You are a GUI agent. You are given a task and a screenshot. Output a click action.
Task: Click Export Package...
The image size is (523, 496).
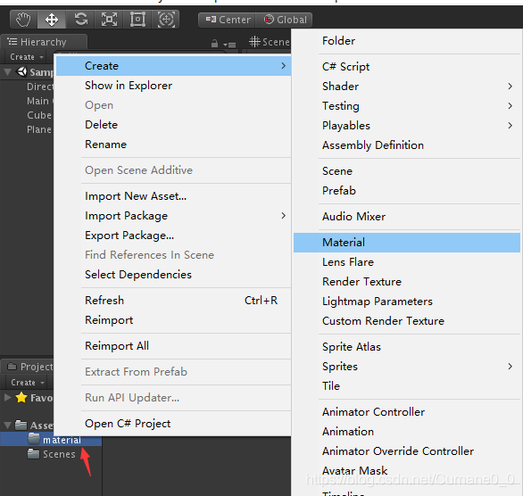173,236
